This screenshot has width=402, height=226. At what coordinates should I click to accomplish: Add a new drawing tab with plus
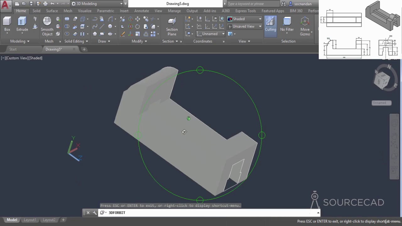(84, 49)
